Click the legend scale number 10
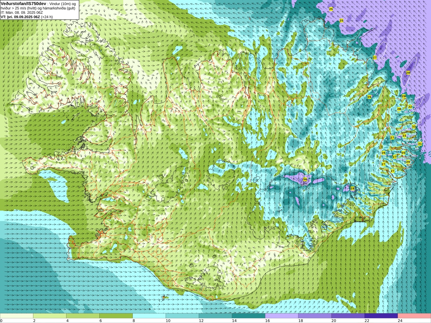 [168, 321]
